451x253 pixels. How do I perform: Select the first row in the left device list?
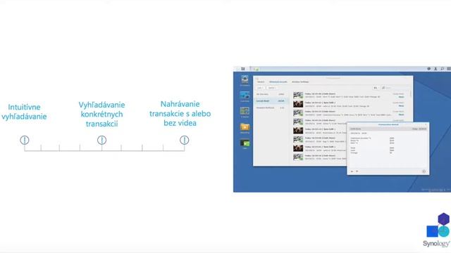point(271,94)
